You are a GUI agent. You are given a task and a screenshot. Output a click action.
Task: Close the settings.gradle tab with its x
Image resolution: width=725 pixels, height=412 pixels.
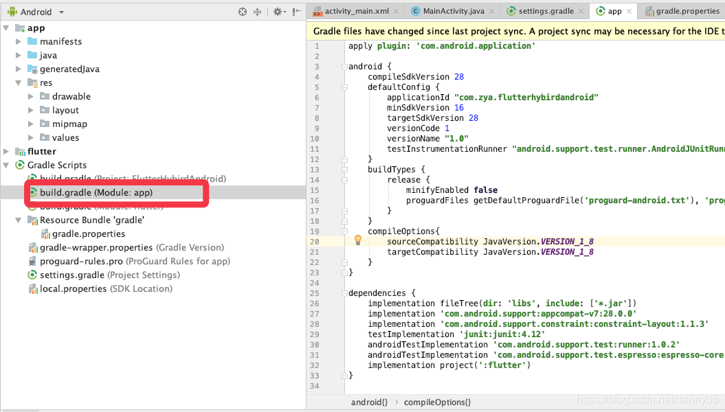581,11
